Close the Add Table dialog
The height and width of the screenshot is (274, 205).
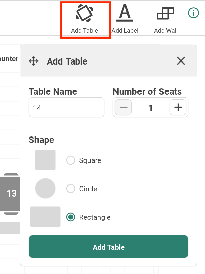point(181,61)
